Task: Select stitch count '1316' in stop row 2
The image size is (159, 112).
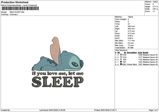Action: point(124,57)
